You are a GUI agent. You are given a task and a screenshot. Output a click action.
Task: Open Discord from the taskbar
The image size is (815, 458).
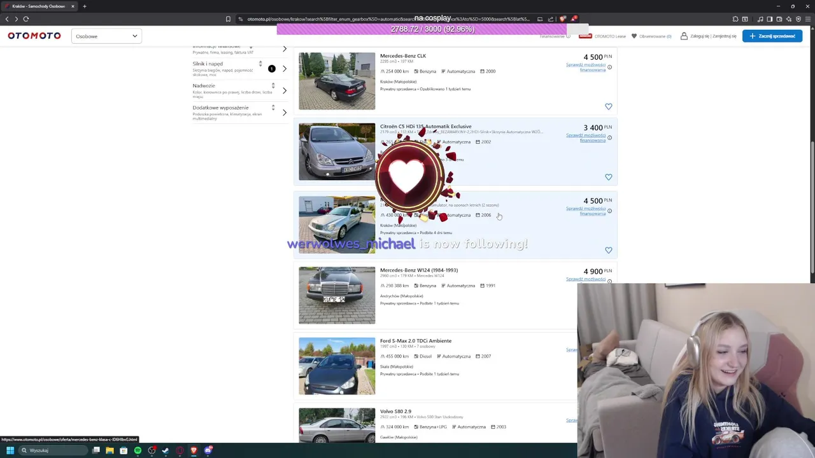pyautogui.click(x=208, y=450)
